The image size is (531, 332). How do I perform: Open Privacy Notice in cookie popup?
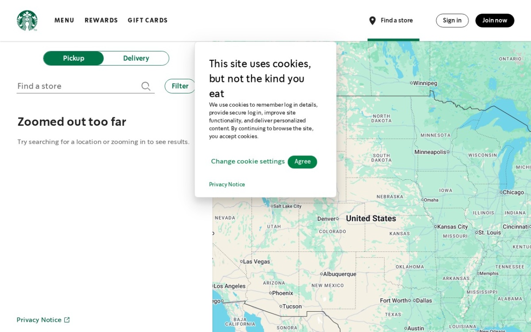click(227, 185)
